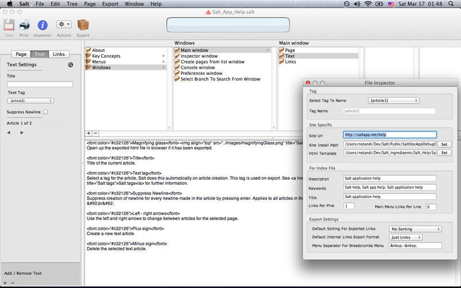461x288 pixels.
Task: Click Set button for Site Install Path
Action: coord(444,145)
